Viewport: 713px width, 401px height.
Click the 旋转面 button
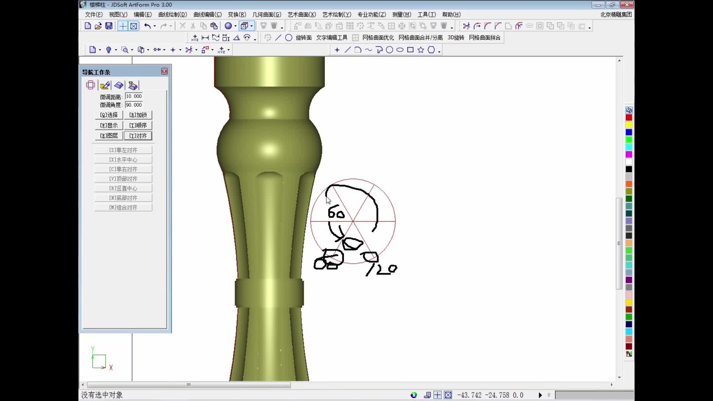[303, 38]
